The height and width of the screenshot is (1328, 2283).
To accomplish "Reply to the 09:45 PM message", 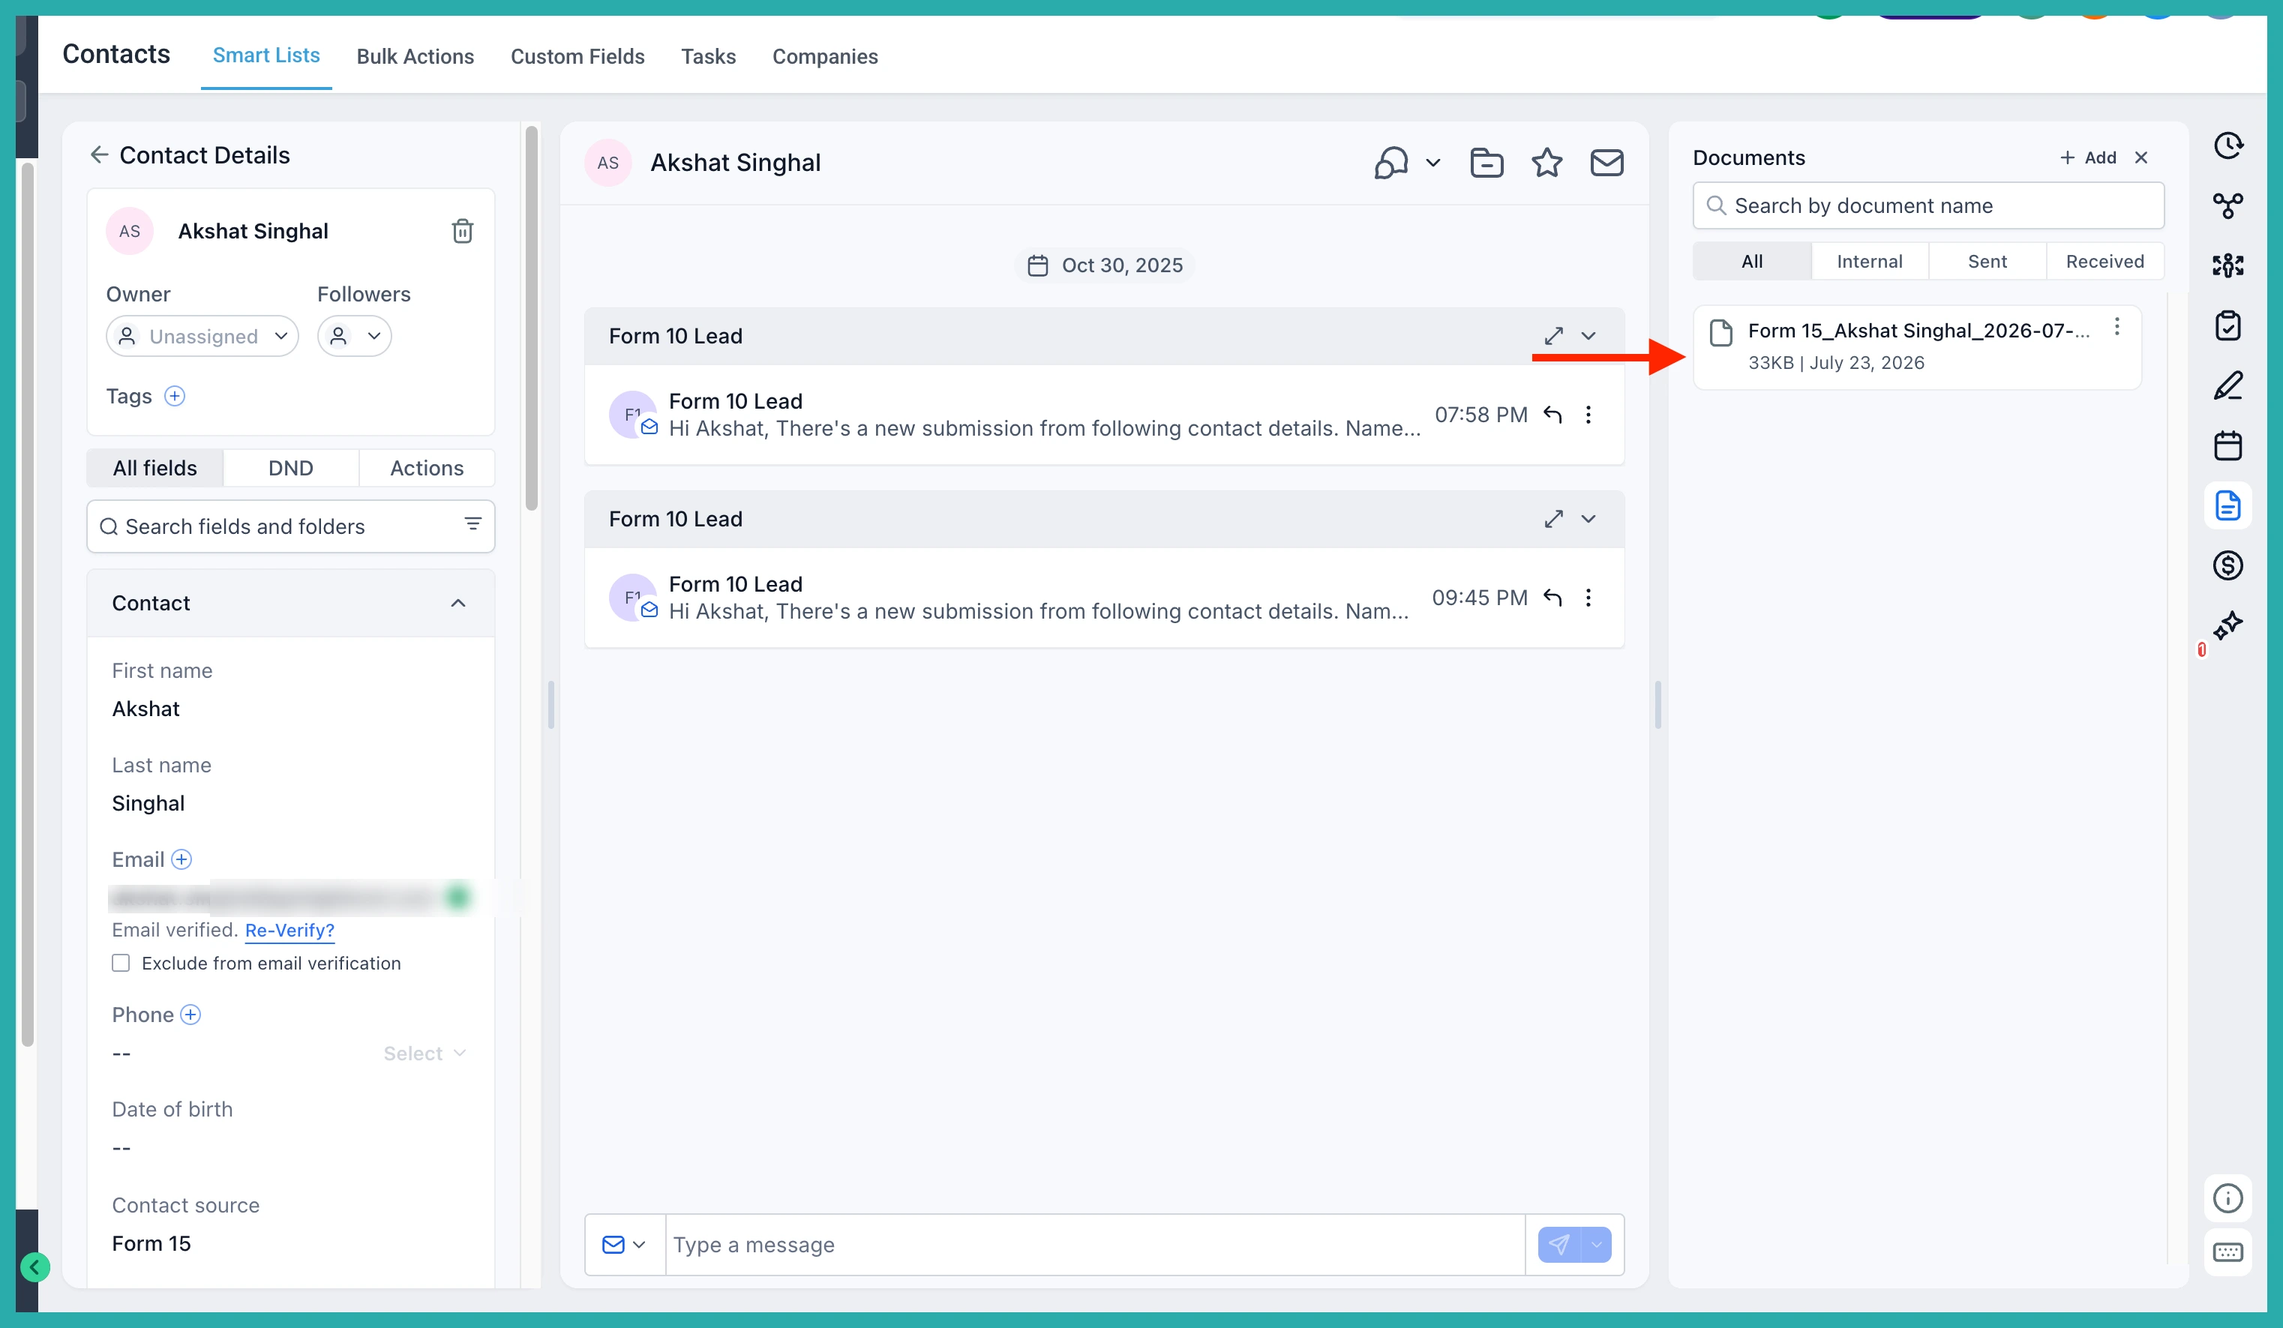I will pyautogui.click(x=1552, y=598).
